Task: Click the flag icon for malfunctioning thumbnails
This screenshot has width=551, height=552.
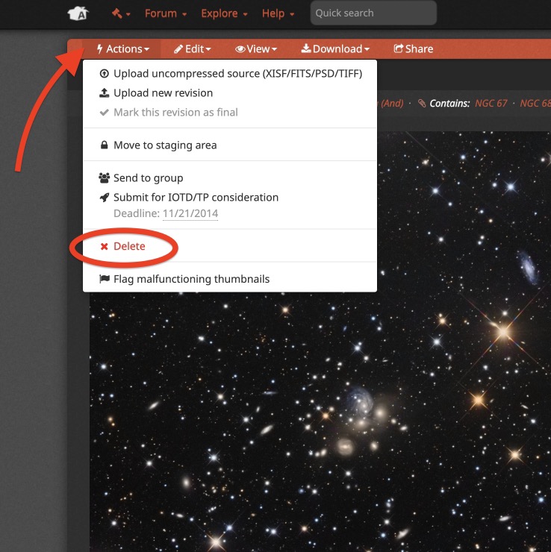Action: click(x=105, y=279)
